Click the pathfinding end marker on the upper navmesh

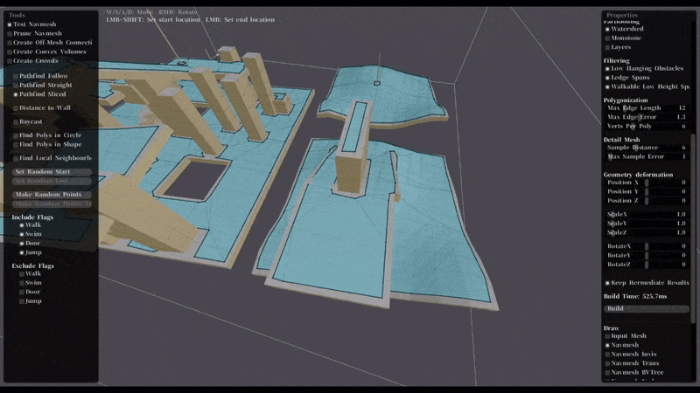(x=377, y=83)
